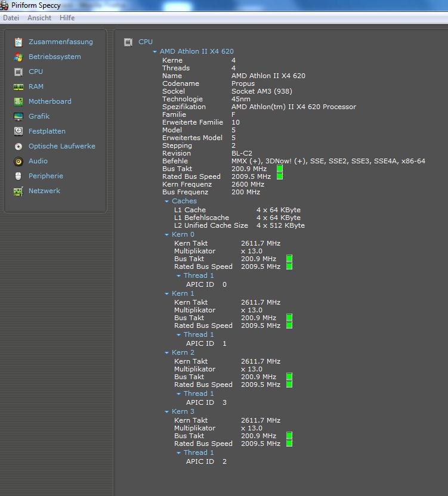This screenshot has height=496, width=448.
Task: Click the Befehle instruction set list
Action: pyautogui.click(x=328, y=161)
